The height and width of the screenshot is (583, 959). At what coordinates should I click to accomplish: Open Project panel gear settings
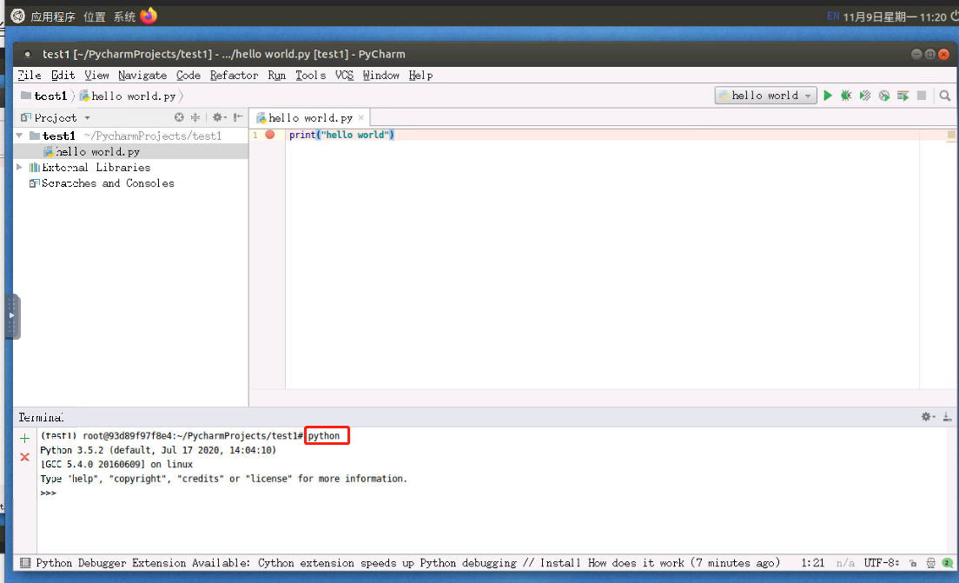tap(219, 116)
